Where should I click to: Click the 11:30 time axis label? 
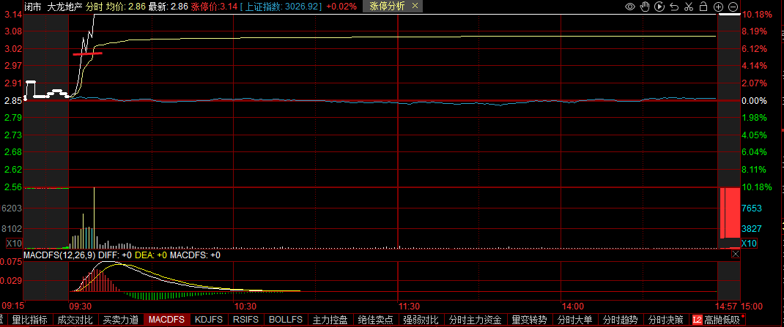click(x=409, y=306)
